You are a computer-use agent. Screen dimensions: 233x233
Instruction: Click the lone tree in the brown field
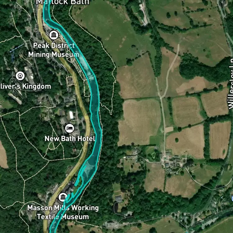176,140
